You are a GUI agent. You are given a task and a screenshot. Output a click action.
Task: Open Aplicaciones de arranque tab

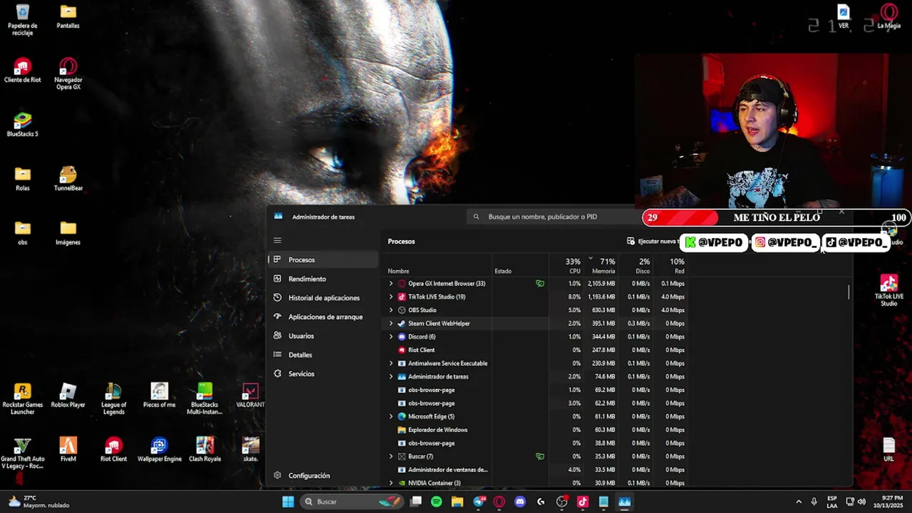[324, 317]
